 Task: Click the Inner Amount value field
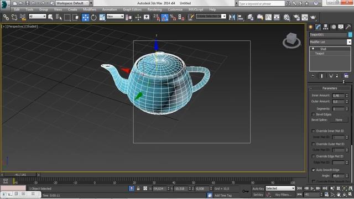click(x=338, y=96)
